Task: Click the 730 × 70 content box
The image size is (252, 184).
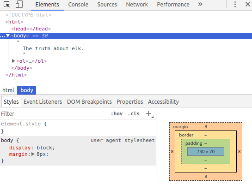Action: tap(206, 151)
